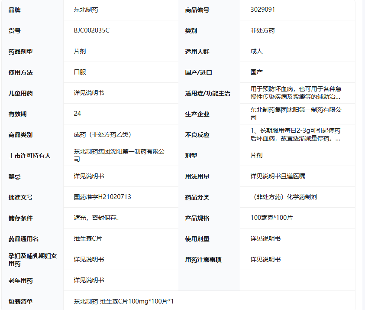
Task: Click the 上市许可持有人 label
Action: coord(29,156)
